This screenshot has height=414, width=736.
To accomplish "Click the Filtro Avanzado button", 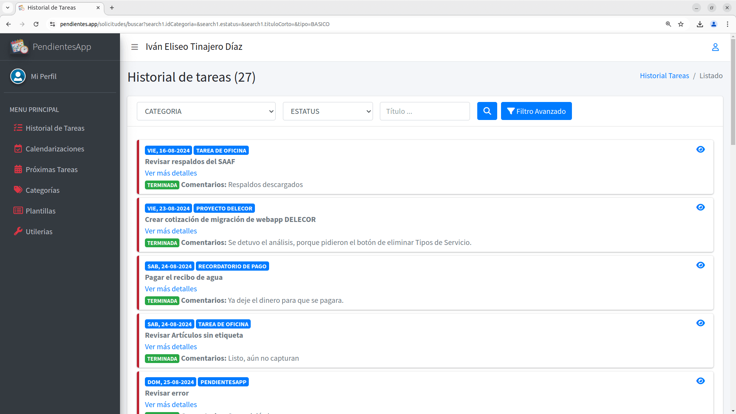I will pos(536,111).
